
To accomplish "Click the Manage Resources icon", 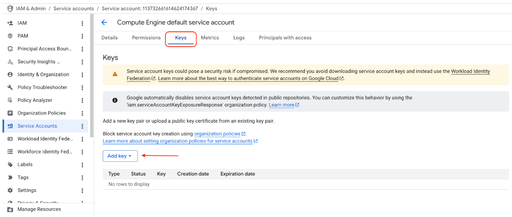I will [10, 209].
